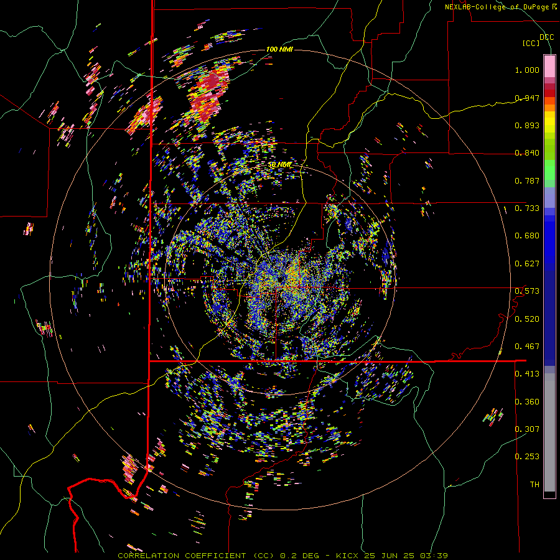Click the NEXLAB-College of DuPage header text
Image resolution: width=560 pixels, height=560 pixels.
[x=500, y=7]
